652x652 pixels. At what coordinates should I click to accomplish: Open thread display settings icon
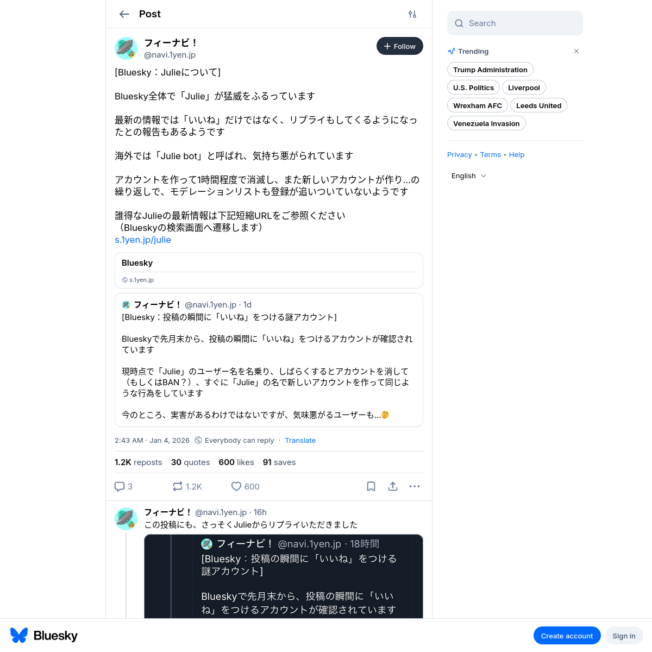(x=412, y=14)
